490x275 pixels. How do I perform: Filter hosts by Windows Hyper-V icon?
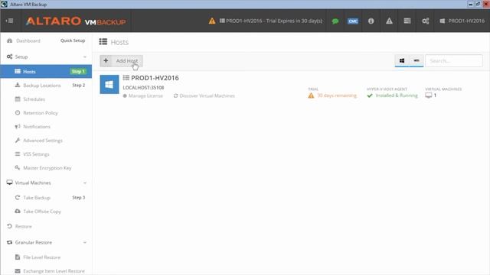coord(402,60)
